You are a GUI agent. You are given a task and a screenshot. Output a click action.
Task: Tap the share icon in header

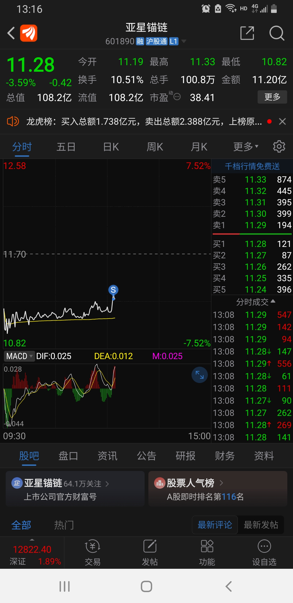pyautogui.click(x=247, y=33)
